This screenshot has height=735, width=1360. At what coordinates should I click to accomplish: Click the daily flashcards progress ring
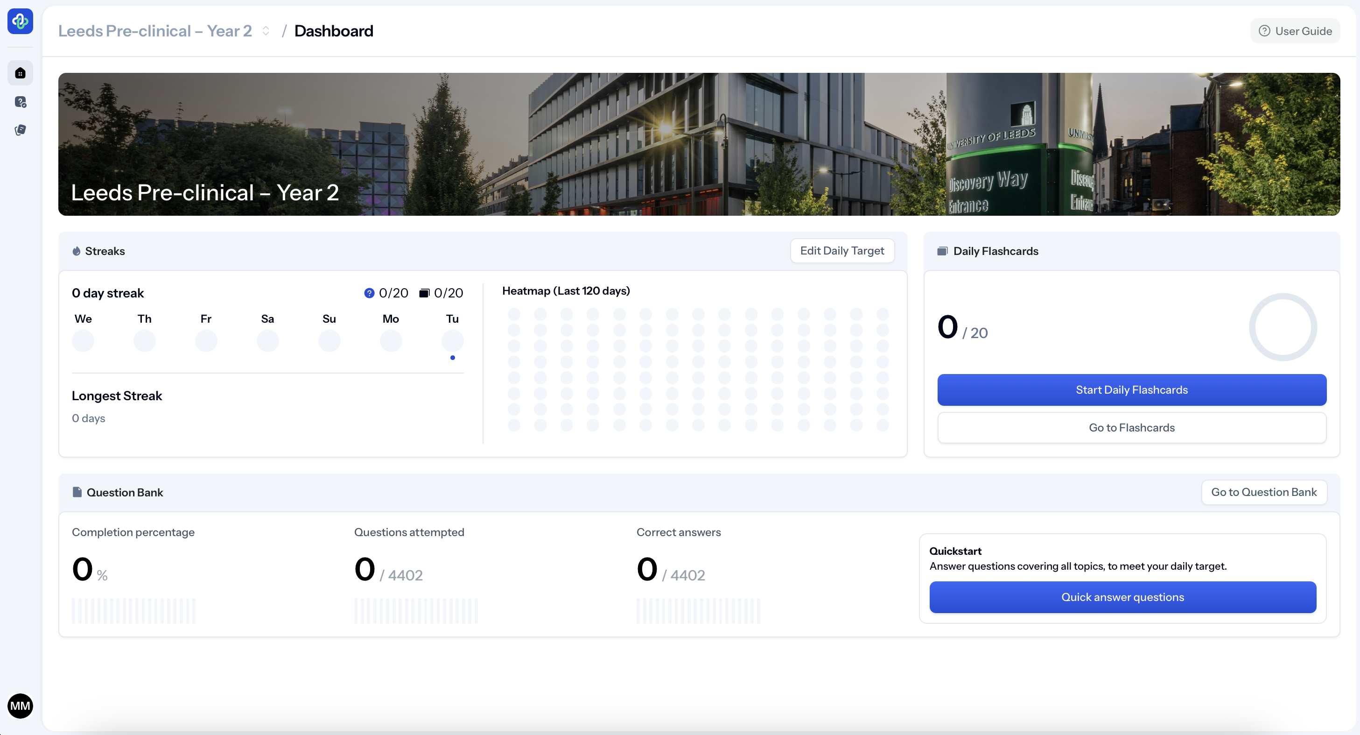coord(1283,328)
